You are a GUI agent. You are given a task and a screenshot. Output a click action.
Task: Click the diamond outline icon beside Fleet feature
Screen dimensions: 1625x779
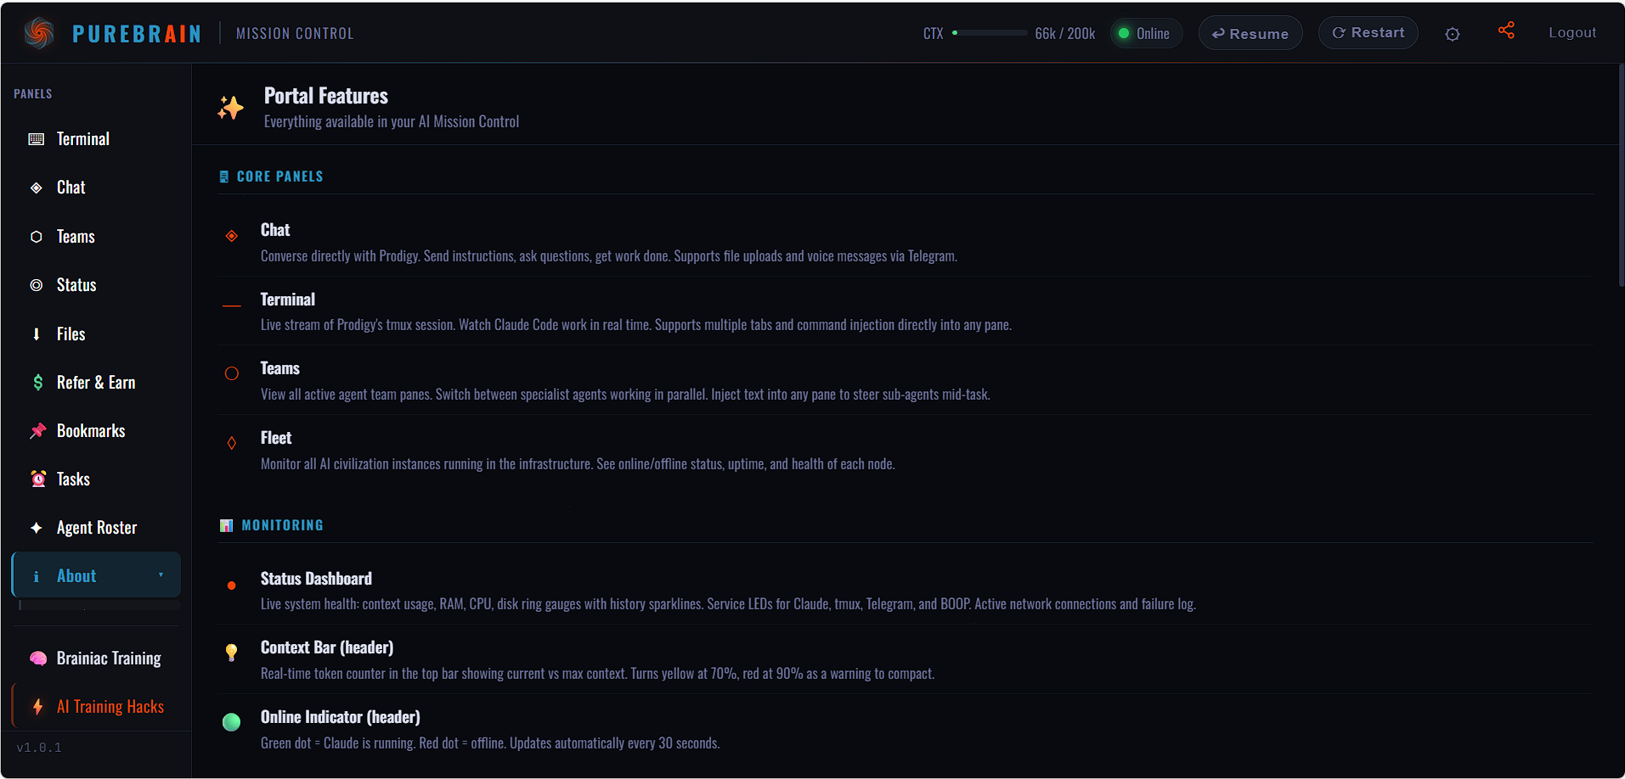click(x=232, y=443)
